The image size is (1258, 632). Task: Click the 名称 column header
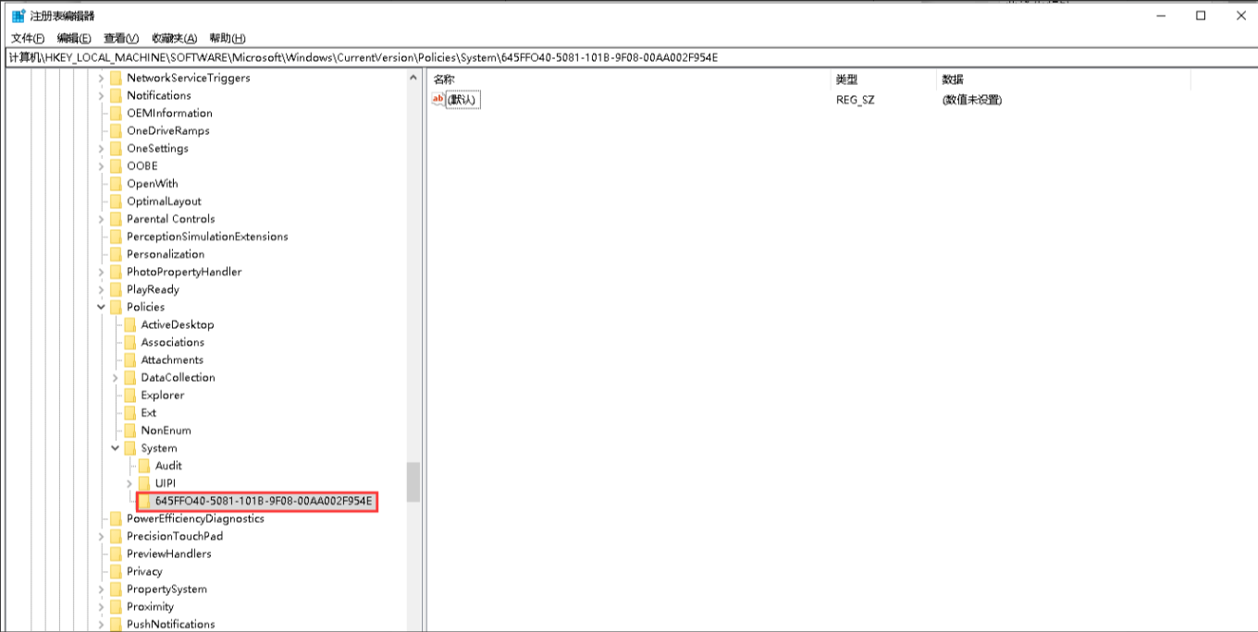tap(444, 79)
